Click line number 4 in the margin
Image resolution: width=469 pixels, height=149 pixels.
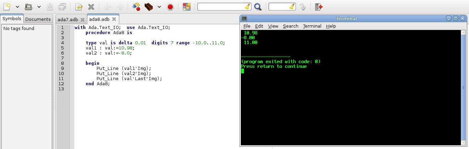(x=62, y=43)
